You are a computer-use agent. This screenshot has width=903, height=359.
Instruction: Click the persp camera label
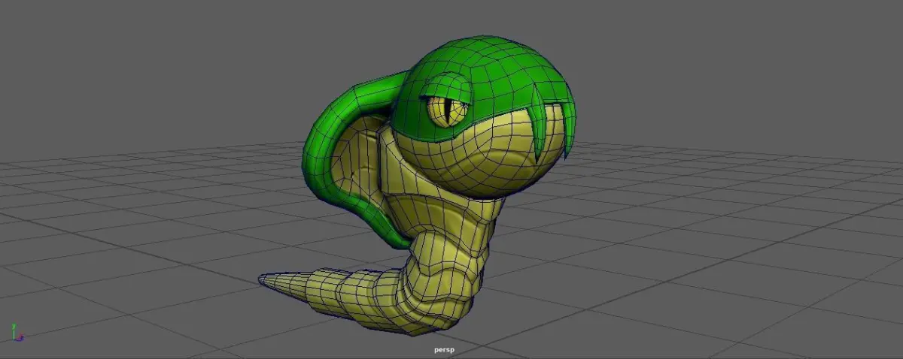[444, 349]
